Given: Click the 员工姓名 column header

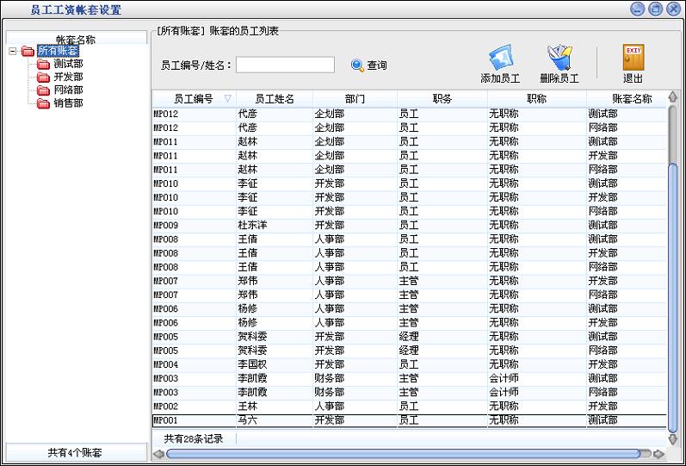Looking at the screenshot, I should (275, 98).
